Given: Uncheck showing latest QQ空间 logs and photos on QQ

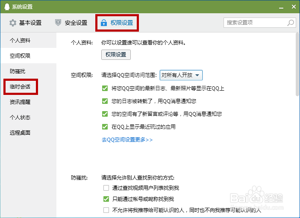Looking at the screenshot, I should coord(105,88).
